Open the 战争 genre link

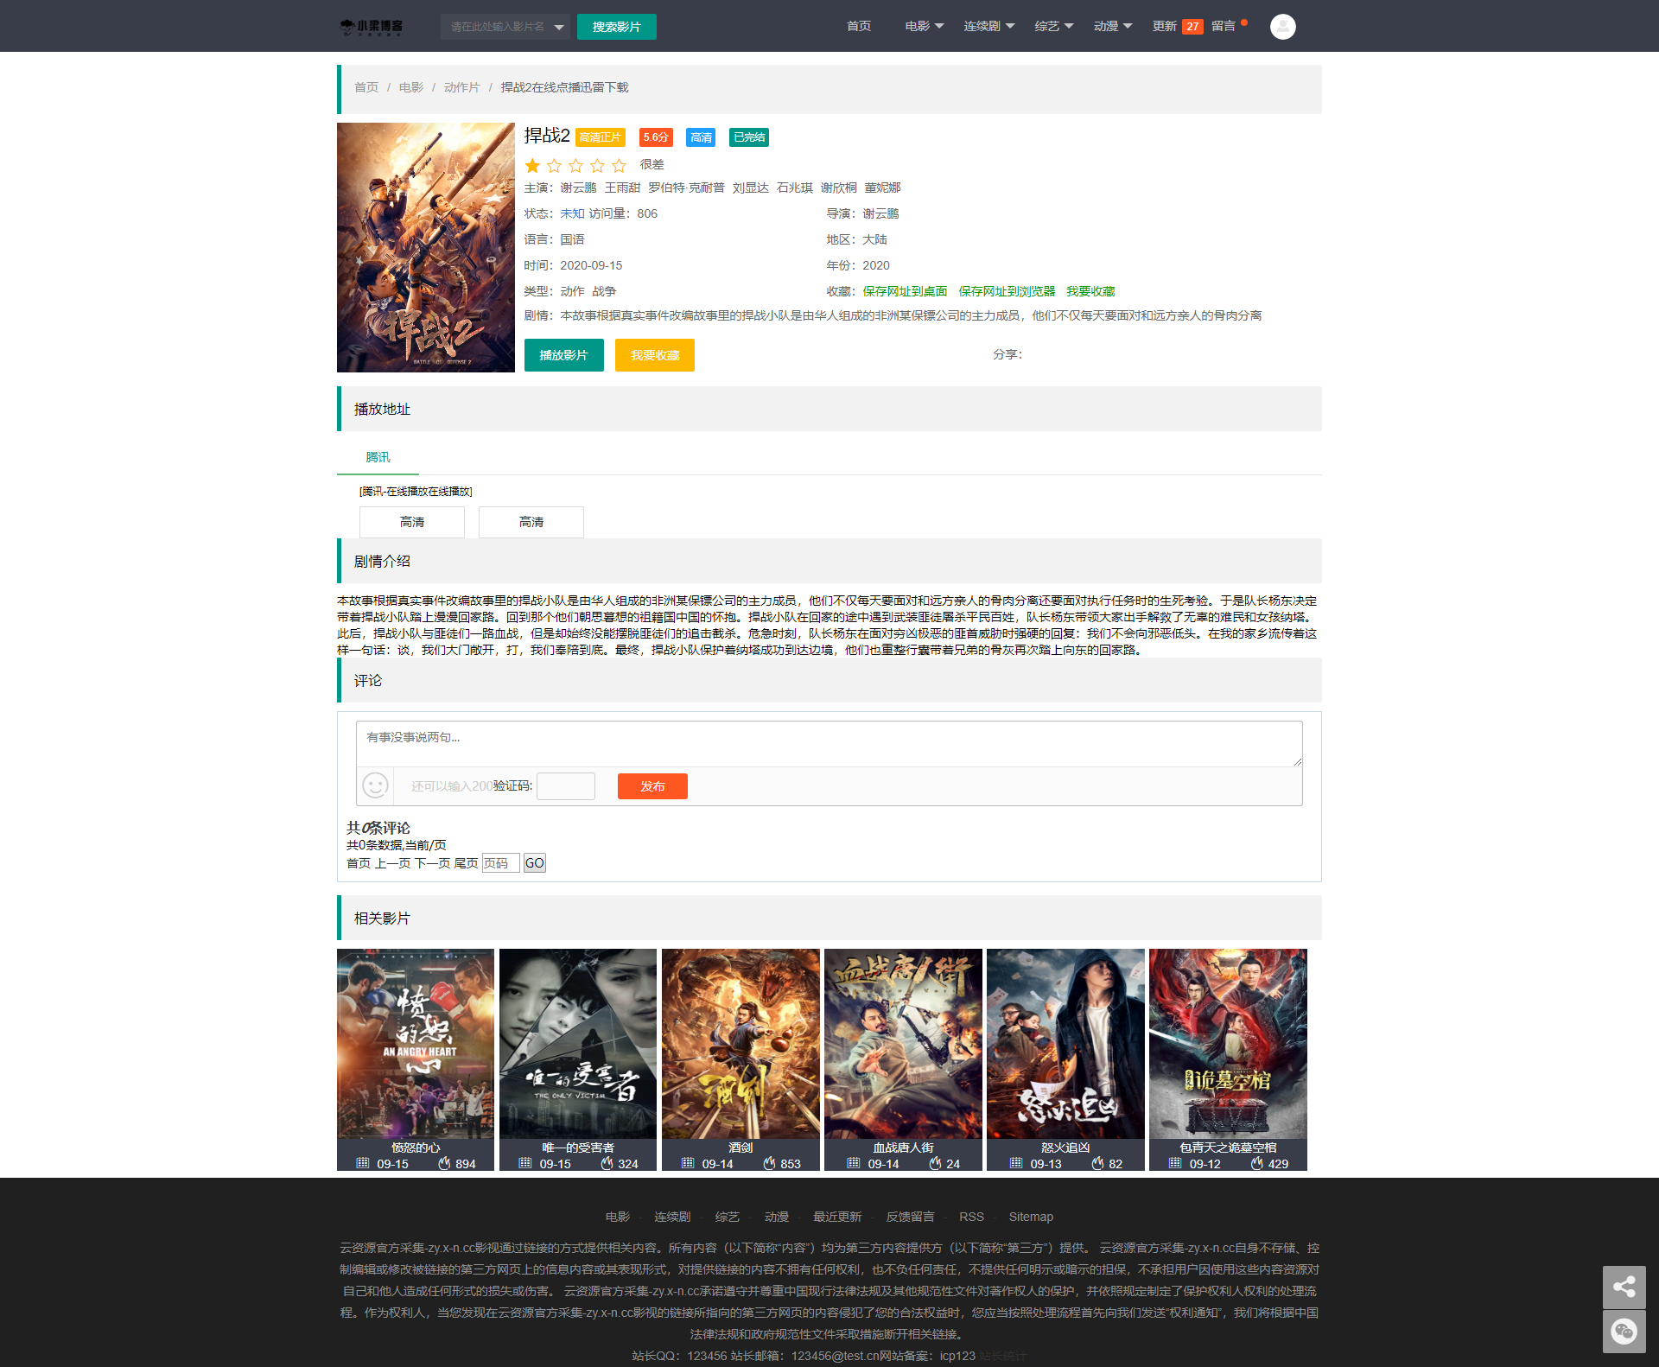(x=604, y=291)
